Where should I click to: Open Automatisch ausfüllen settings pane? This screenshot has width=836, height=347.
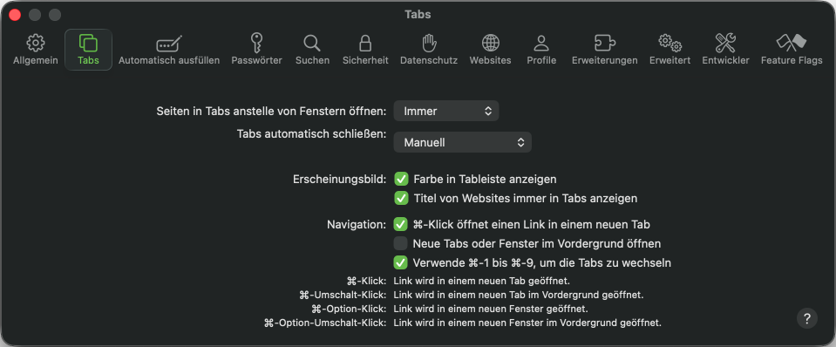[169, 50]
